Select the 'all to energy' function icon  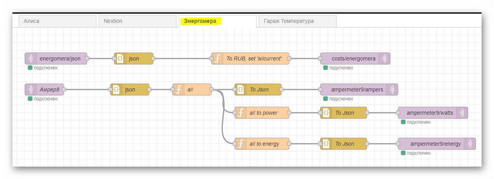pos(241,144)
